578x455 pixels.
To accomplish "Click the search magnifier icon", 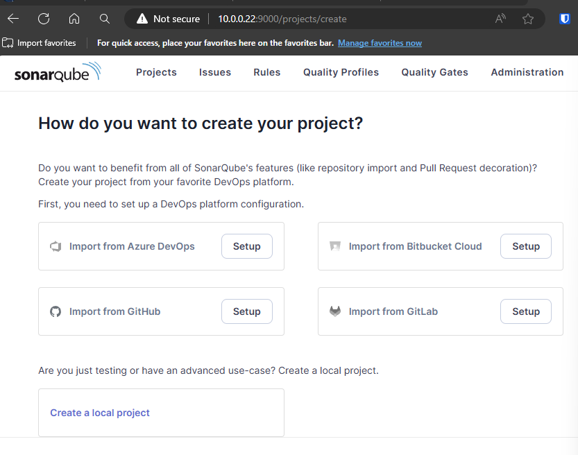I will [x=105, y=19].
